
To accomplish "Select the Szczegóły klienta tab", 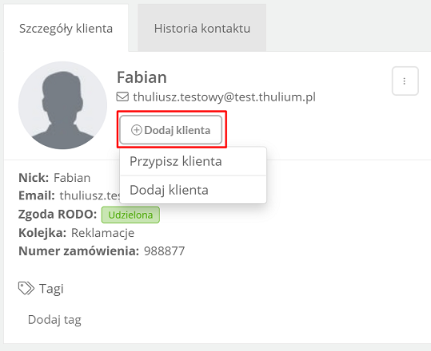I will click(66, 28).
